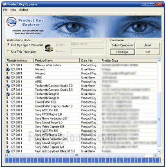Click the Password input field
Screen dimensions: 166x168
pos(87,52)
